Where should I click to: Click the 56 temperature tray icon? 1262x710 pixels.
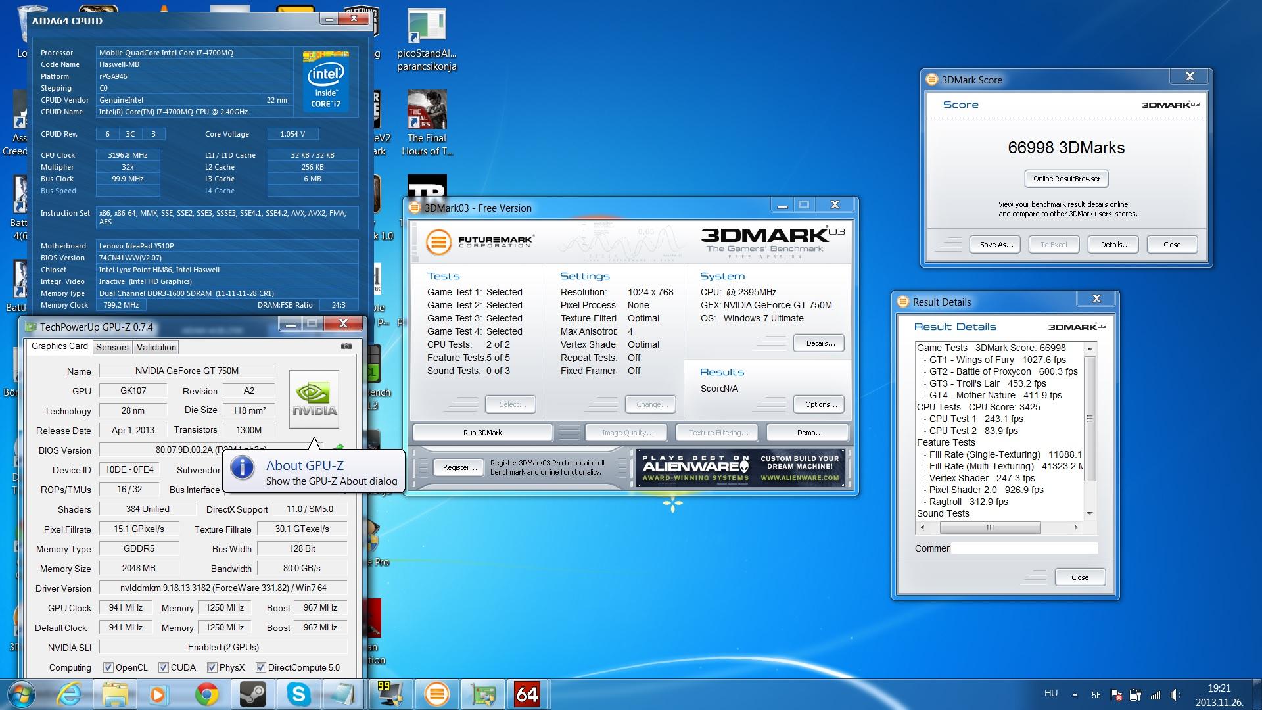click(1096, 695)
